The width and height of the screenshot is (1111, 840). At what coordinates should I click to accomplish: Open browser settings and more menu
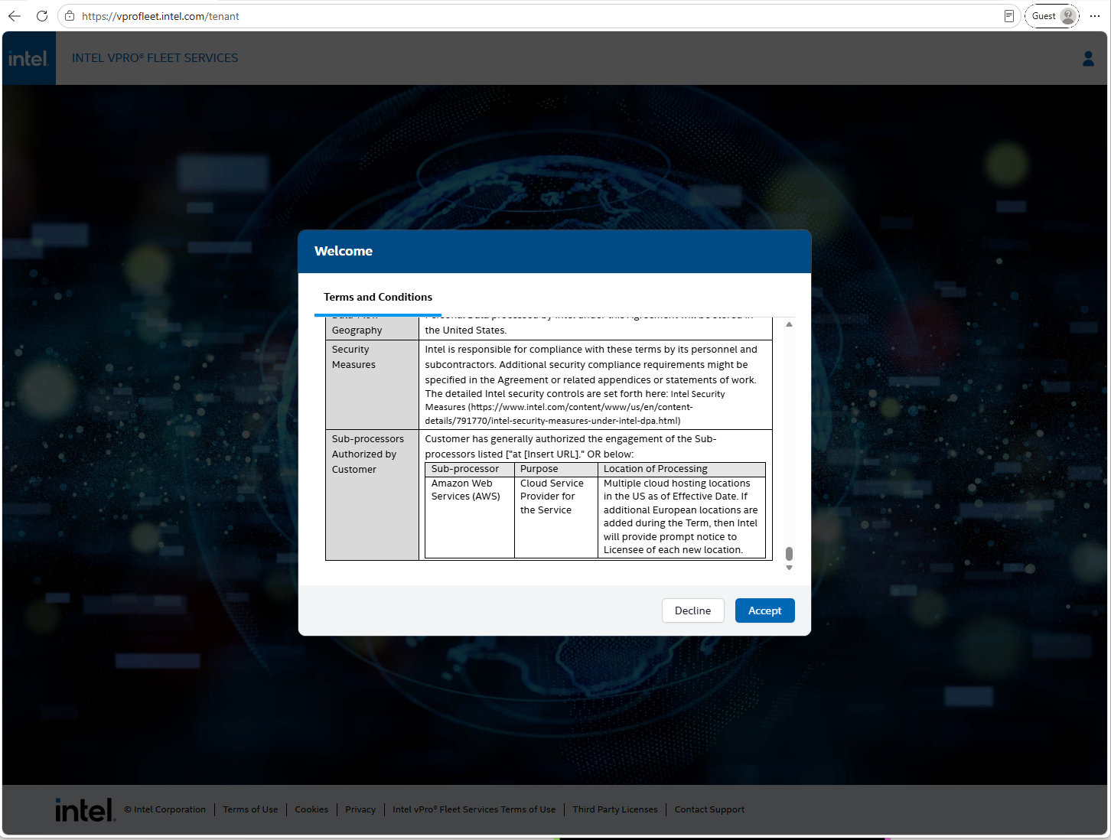[x=1095, y=16]
